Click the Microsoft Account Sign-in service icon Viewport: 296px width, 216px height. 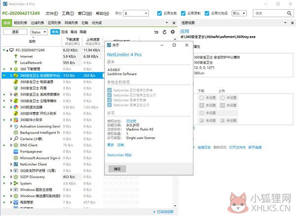click(x=16, y=158)
